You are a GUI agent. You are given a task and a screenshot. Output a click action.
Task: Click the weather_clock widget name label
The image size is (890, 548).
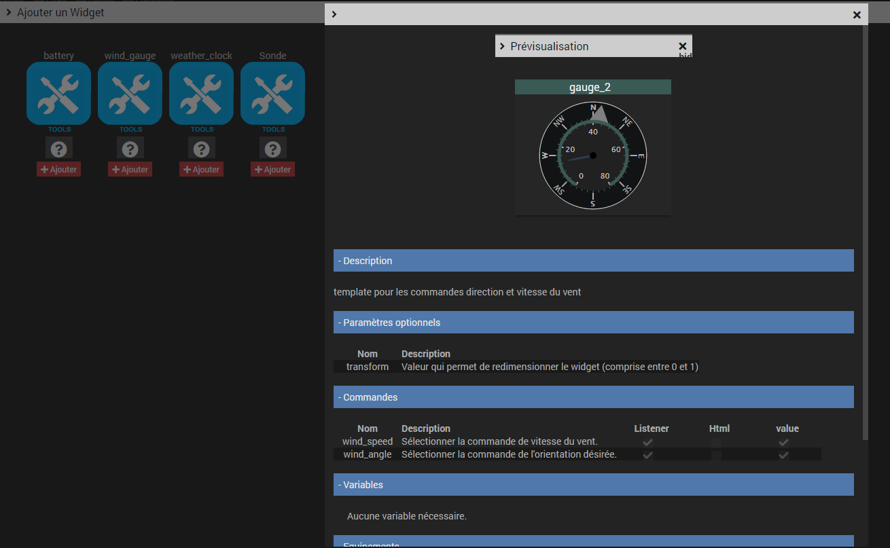[x=201, y=56]
